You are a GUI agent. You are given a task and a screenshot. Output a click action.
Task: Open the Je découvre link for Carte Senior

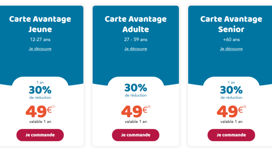tap(231, 49)
